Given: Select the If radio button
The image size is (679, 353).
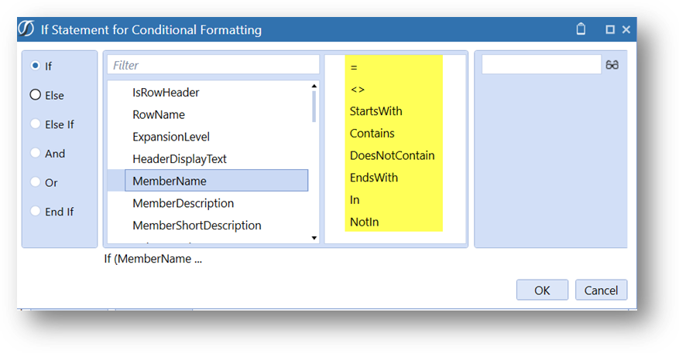Looking at the screenshot, I should pyautogui.click(x=36, y=66).
